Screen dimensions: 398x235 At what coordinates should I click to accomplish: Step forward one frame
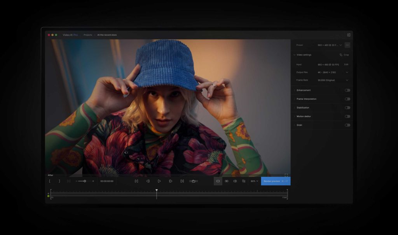click(171, 181)
